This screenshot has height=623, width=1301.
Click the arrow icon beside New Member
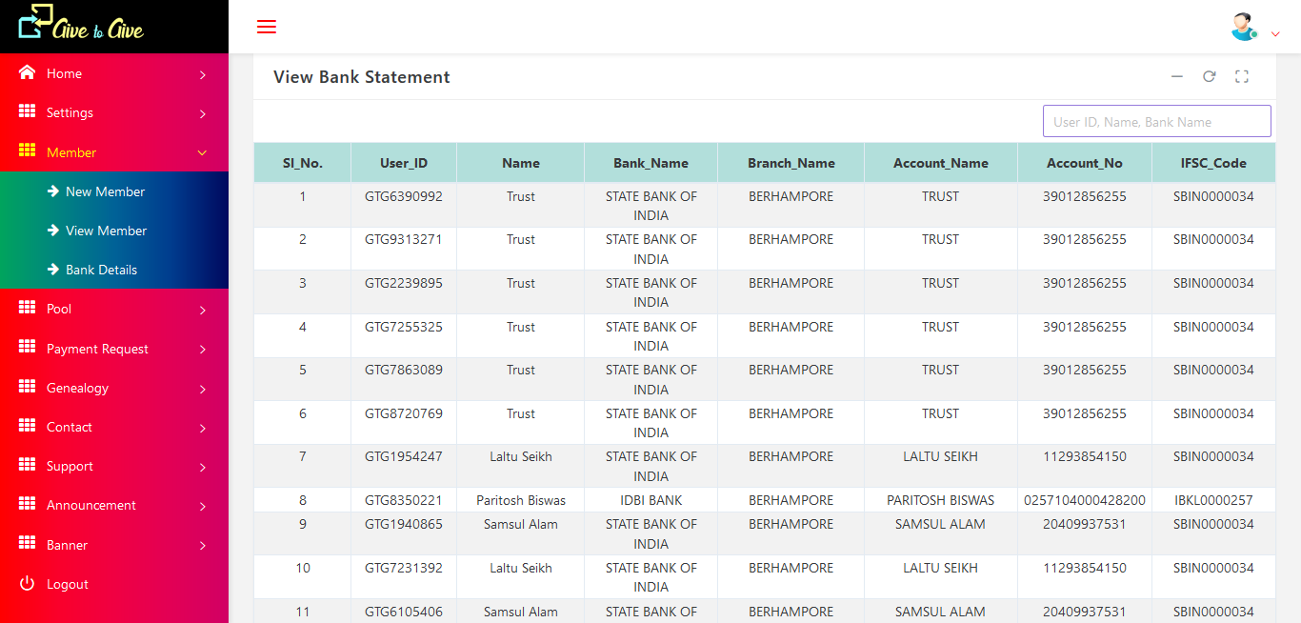(53, 191)
